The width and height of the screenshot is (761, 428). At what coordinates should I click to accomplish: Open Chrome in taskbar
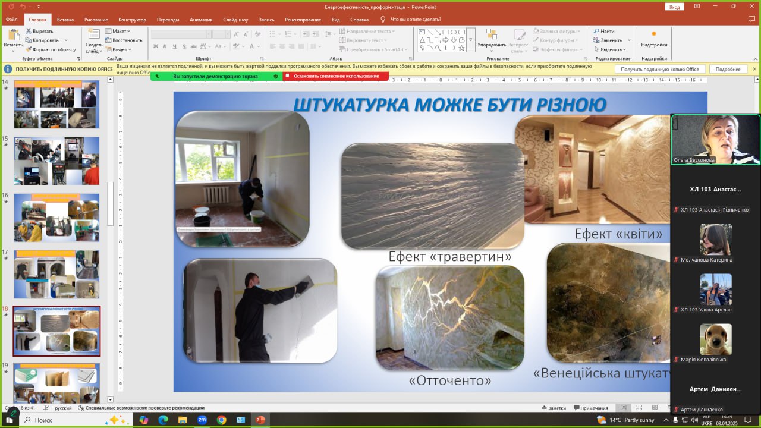pos(221,420)
